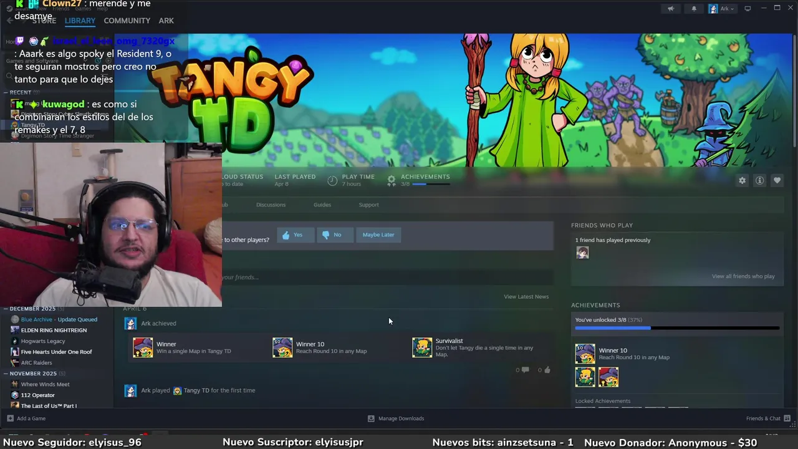Select Blue Archive - Update Queued entry
Image resolution: width=798 pixels, height=449 pixels.
pyautogui.click(x=59, y=319)
